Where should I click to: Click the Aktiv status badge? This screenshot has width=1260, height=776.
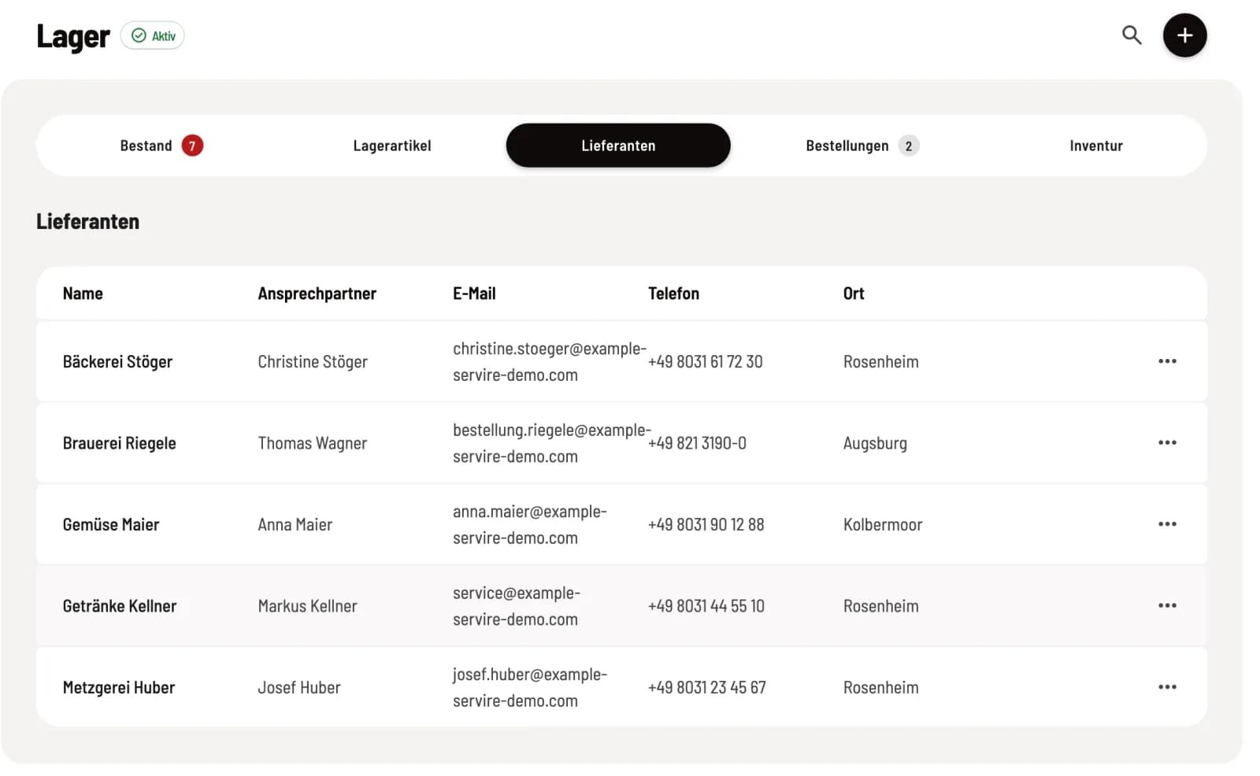point(153,35)
